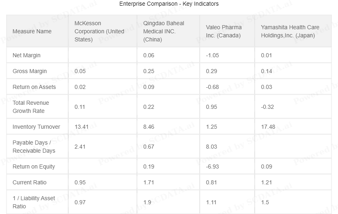Select the Net Margin row label
Viewport: 338px width, 214px height.
[26, 55]
